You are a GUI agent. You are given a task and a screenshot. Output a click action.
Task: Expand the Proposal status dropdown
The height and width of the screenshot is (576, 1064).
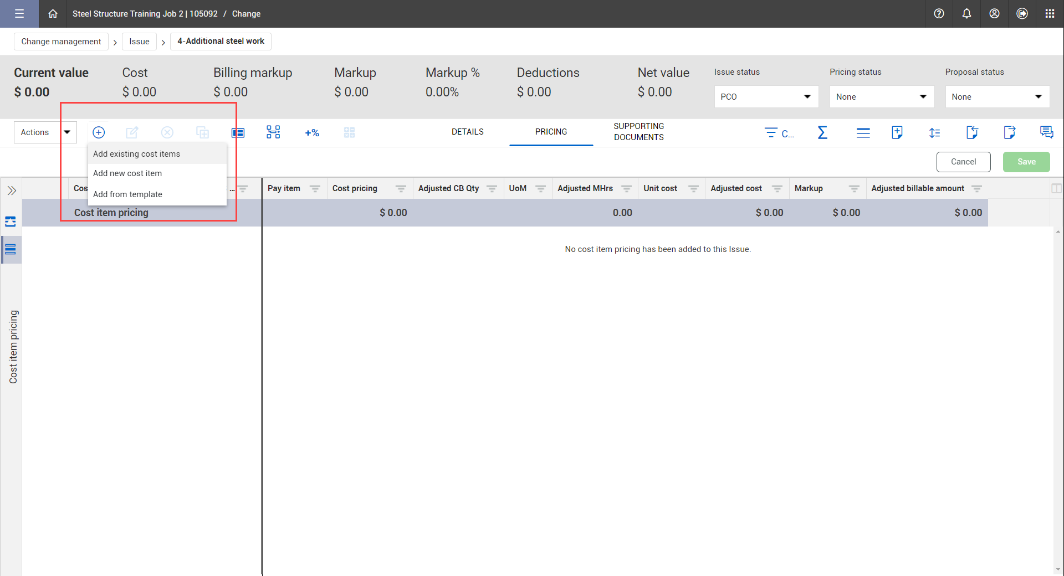997,97
